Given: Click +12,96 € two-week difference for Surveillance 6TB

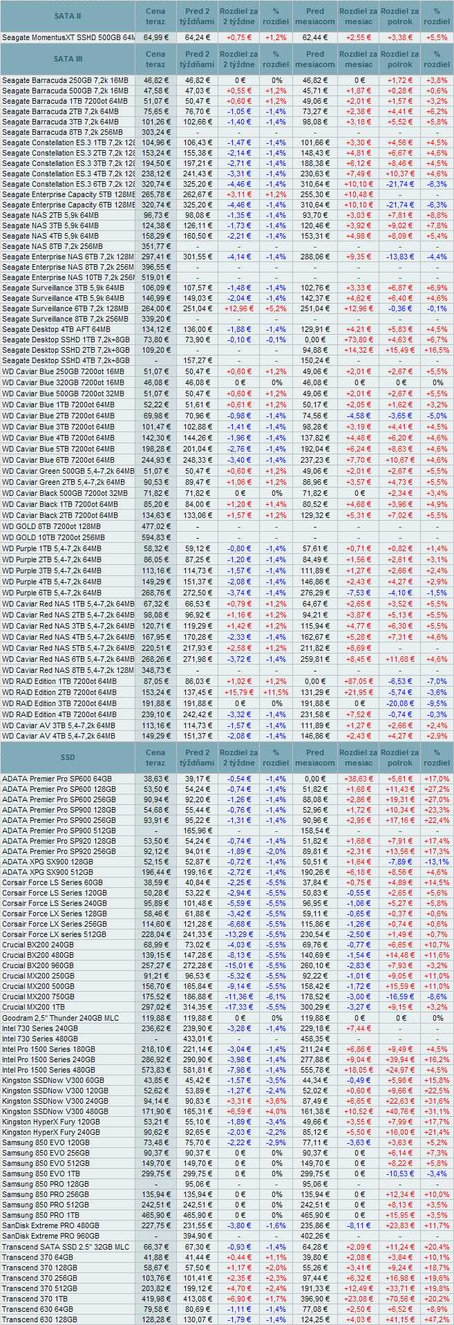Looking at the screenshot, I should 239,308.
